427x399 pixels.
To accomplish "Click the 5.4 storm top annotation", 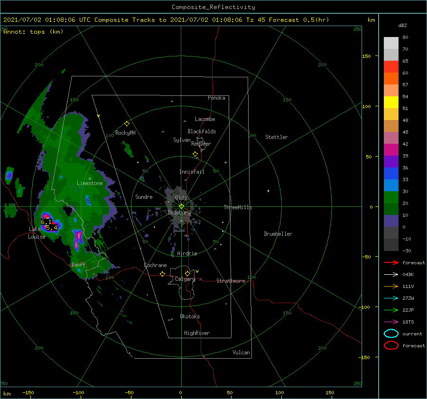I will [x=51, y=227].
